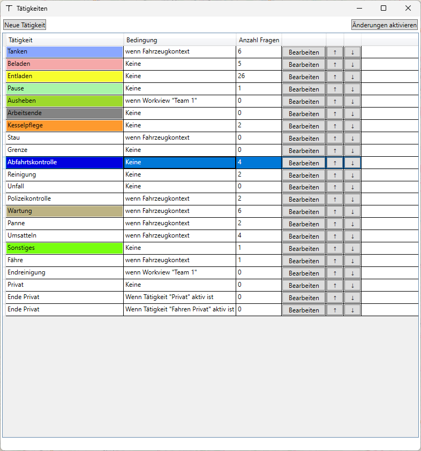This screenshot has width=421, height=451.
Task: Click up arrow for Reinigung
Action: click(335, 175)
